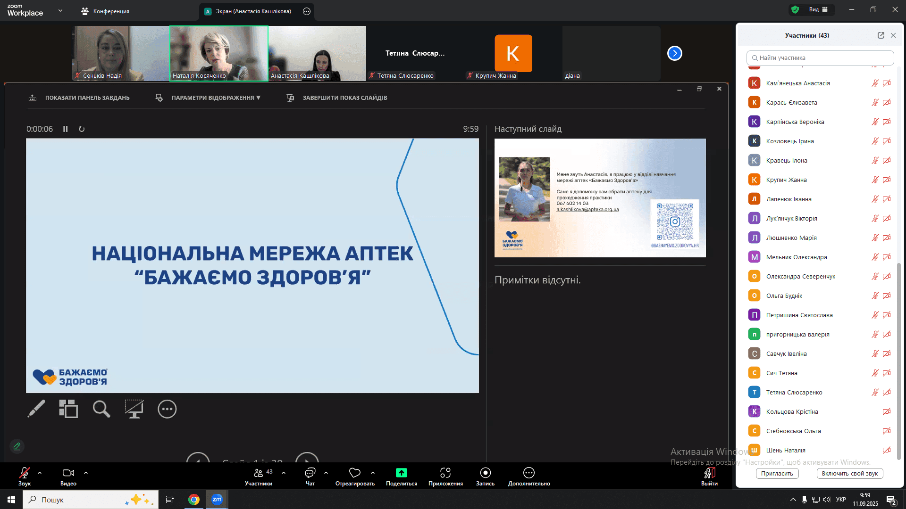Open the screen share tab more options
Screen dimensions: 906x509
point(307,11)
